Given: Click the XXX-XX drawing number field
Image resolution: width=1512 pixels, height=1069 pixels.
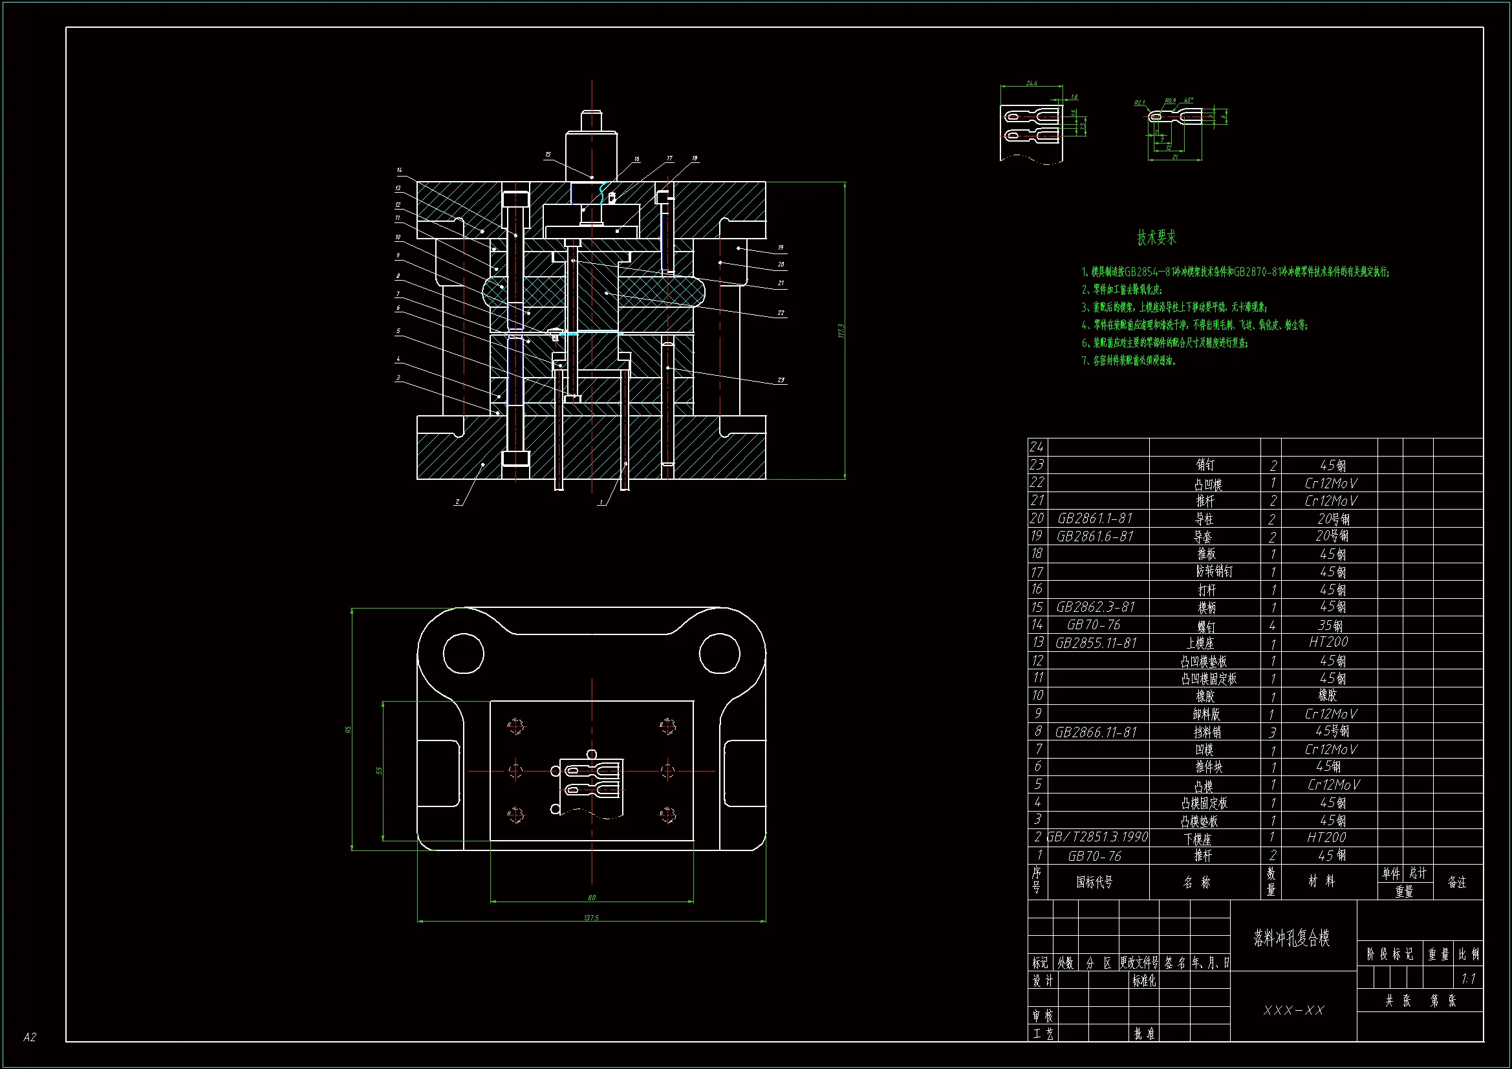Looking at the screenshot, I should tap(1293, 1010).
